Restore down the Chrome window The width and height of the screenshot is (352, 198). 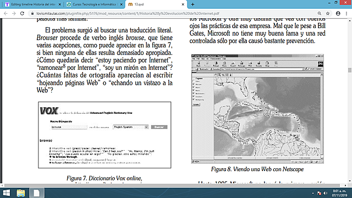[x=336, y=3]
